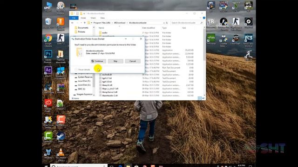The width and height of the screenshot is (298, 167).
Task: Open Adobe Creative Cloud desktop icon
Action: 48,105
